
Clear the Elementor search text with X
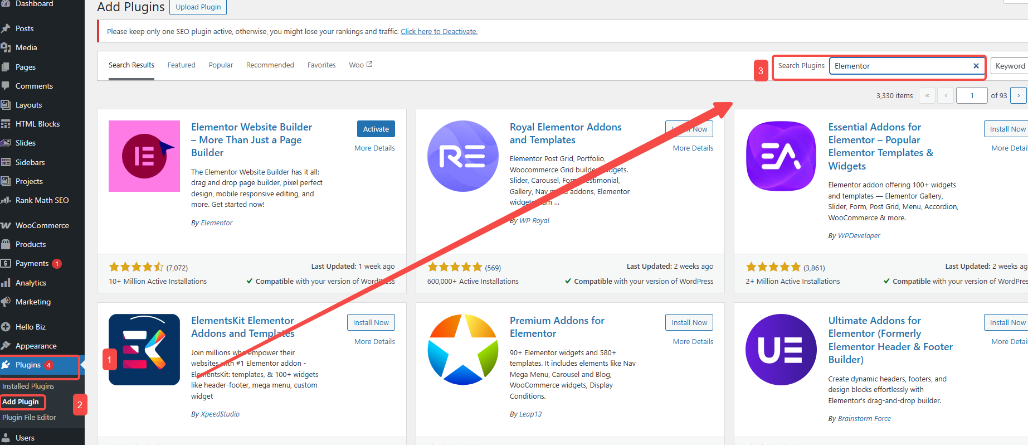pos(976,66)
